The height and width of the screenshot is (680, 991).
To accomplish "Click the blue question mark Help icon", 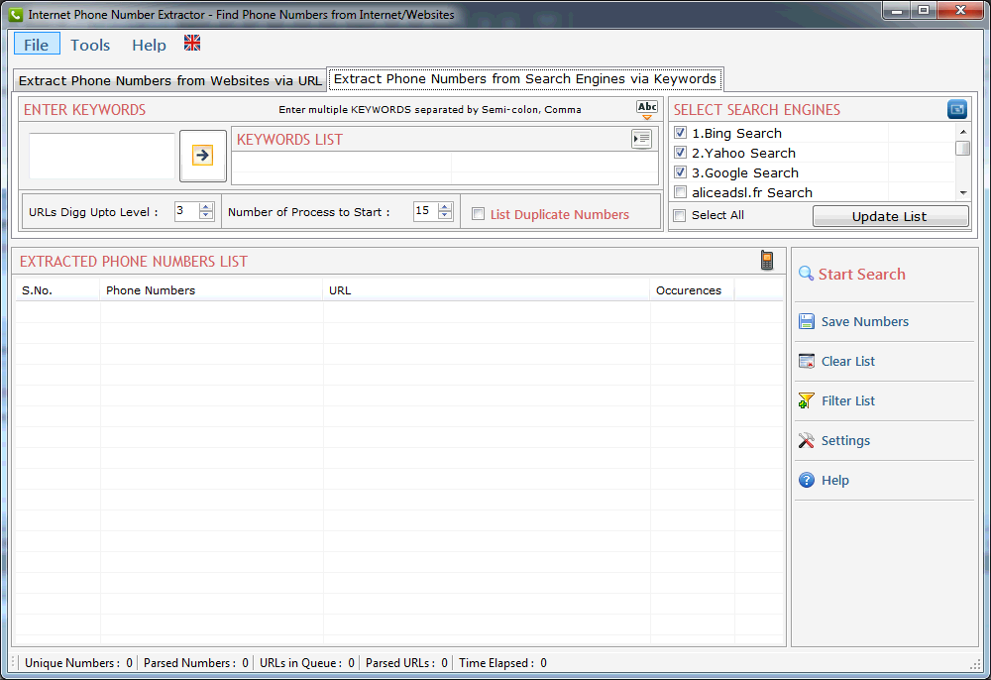I will click(807, 481).
